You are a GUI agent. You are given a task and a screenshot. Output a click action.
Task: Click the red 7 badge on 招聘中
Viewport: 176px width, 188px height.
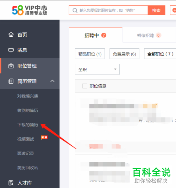[104, 35]
